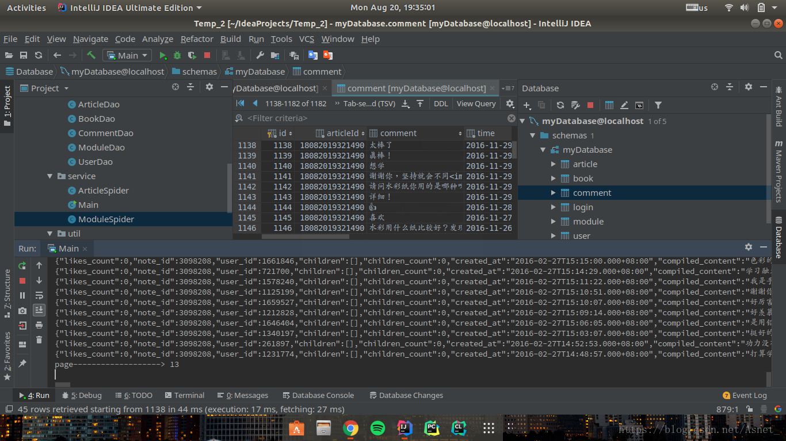The image size is (786, 441).
Task: Open the Database Console tab
Action: click(318, 395)
